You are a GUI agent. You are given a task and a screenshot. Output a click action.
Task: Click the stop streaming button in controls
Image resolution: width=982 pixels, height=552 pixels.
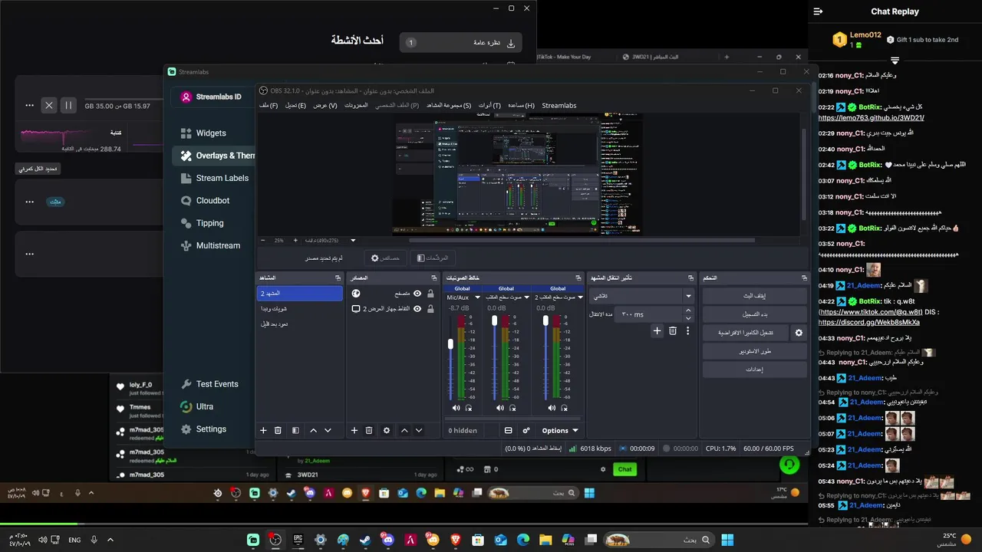click(755, 296)
